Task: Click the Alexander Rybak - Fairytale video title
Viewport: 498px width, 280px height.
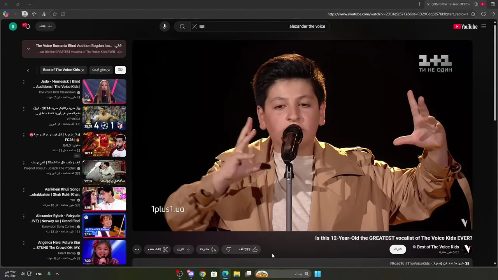Action: coord(55,218)
